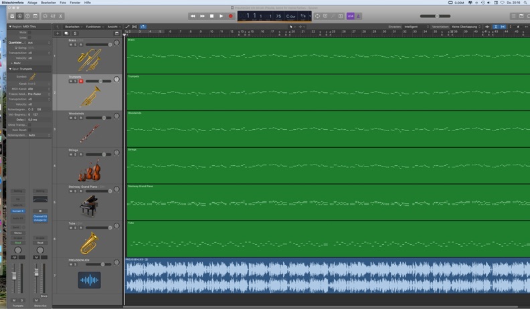Adjust the Strings track volume slider
The image size is (530, 309).
(98, 154)
